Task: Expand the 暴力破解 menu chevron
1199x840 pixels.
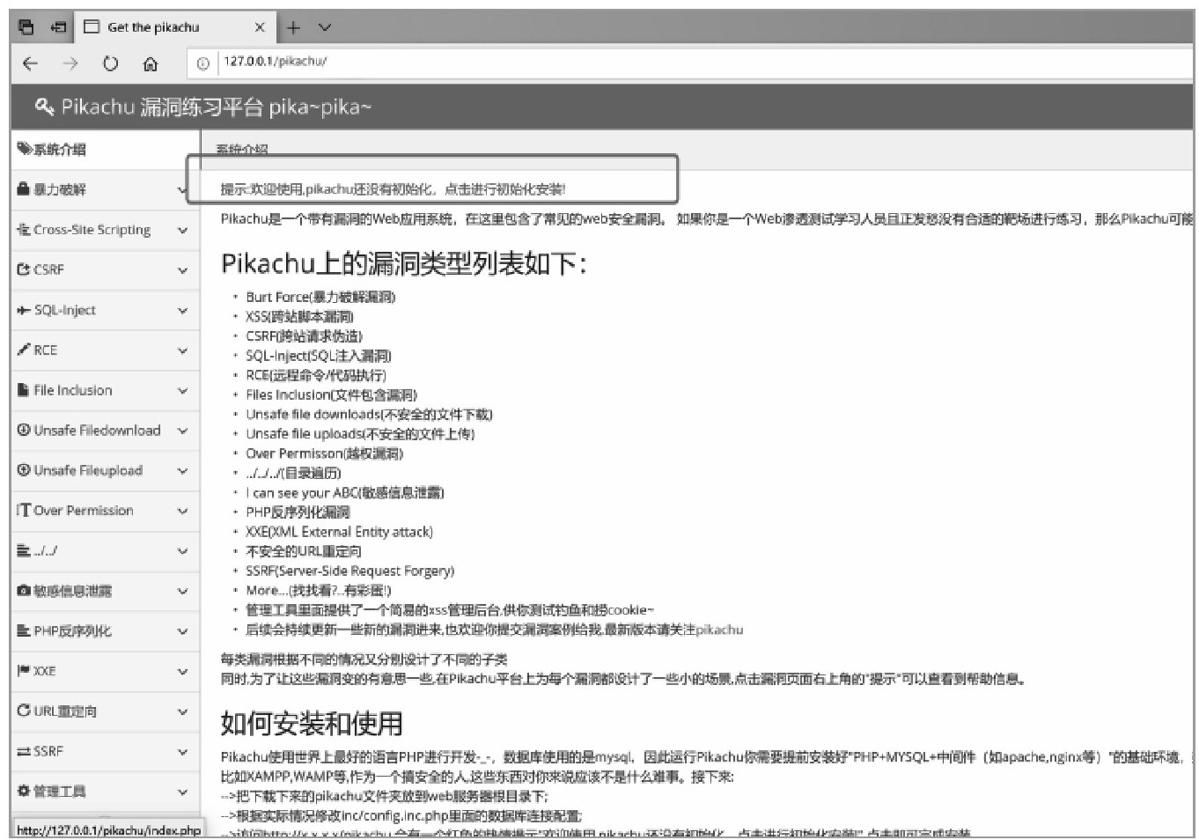Action: tap(182, 190)
